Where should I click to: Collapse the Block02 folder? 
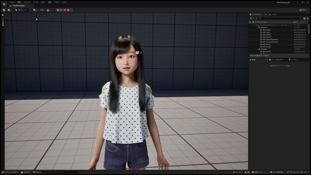pyautogui.click(x=258, y=49)
